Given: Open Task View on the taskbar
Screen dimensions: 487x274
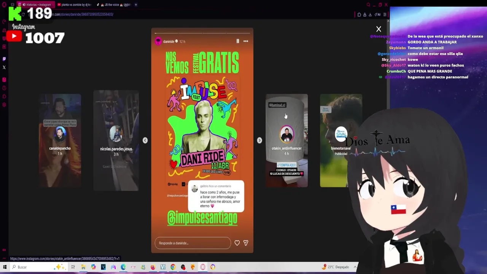Looking at the screenshot, I should [x=73, y=267].
